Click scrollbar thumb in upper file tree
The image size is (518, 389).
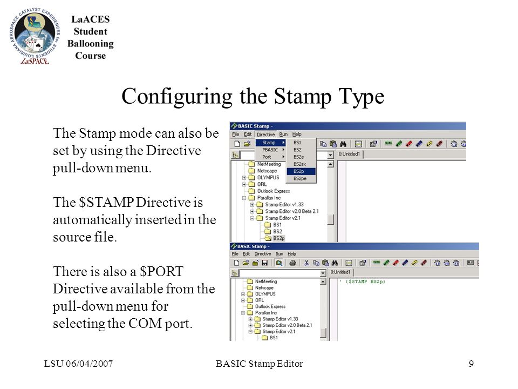click(331, 219)
